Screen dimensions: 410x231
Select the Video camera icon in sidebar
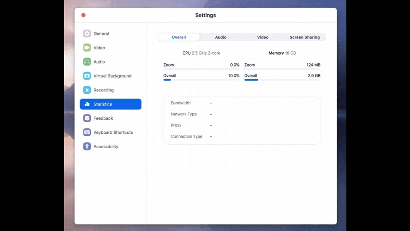click(x=87, y=48)
